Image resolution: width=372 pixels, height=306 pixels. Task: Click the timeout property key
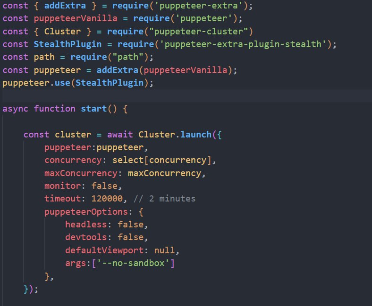pos(63,199)
